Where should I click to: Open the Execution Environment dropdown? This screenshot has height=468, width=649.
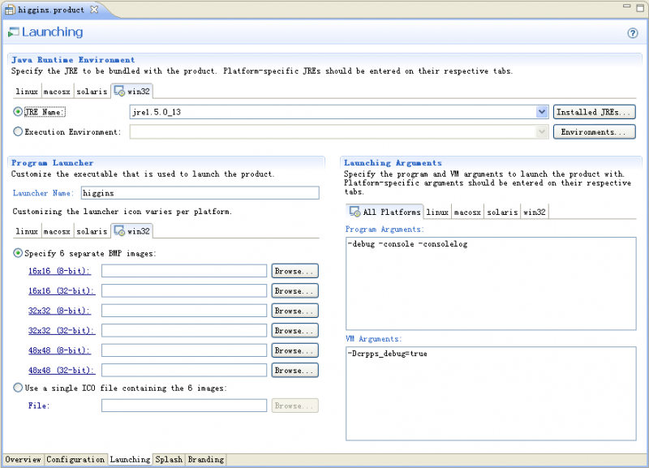[541, 131]
